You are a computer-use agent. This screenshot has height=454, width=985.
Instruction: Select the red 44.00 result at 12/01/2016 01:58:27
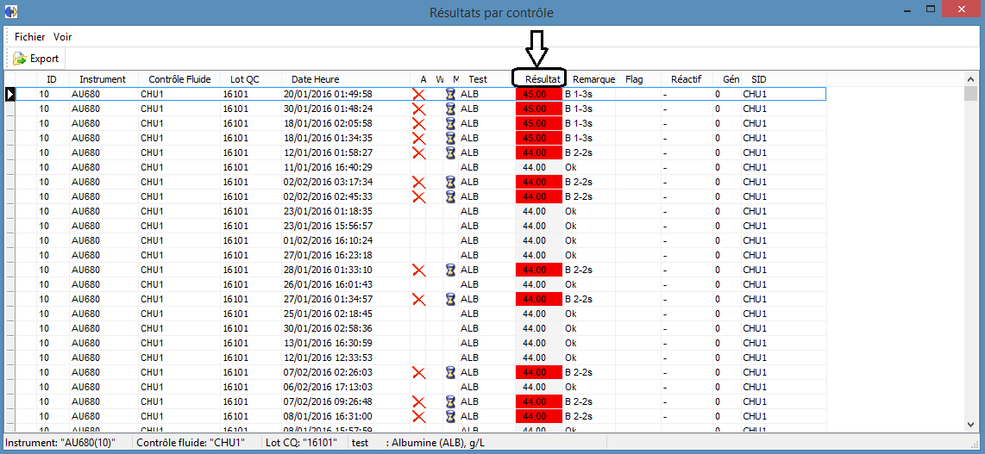coord(539,152)
